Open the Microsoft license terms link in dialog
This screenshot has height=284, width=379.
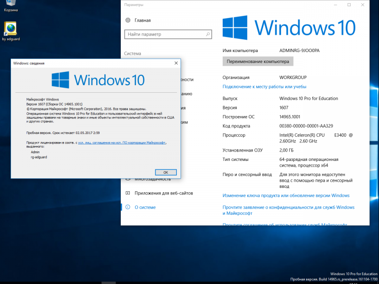[x=122, y=143]
